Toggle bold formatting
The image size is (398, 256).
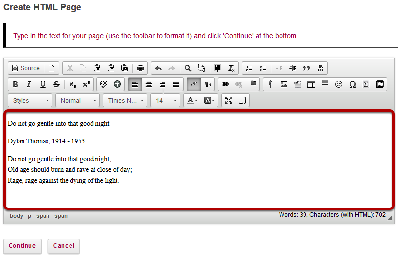15,84
